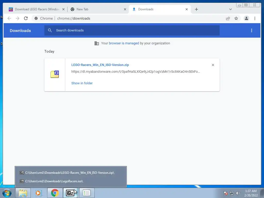Click Show in folder link
Viewport: 264px width, 198px height.
click(82, 83)
